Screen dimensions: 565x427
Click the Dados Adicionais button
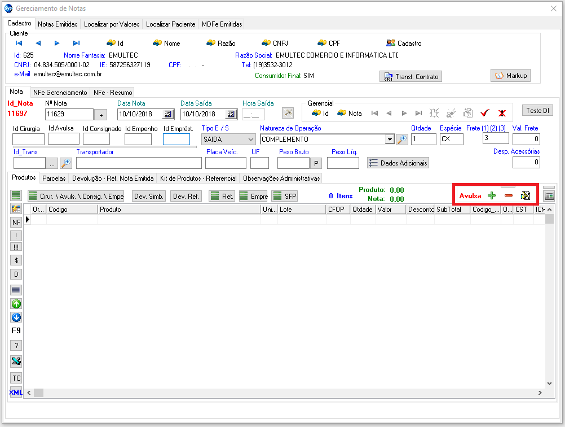point(398,163)
